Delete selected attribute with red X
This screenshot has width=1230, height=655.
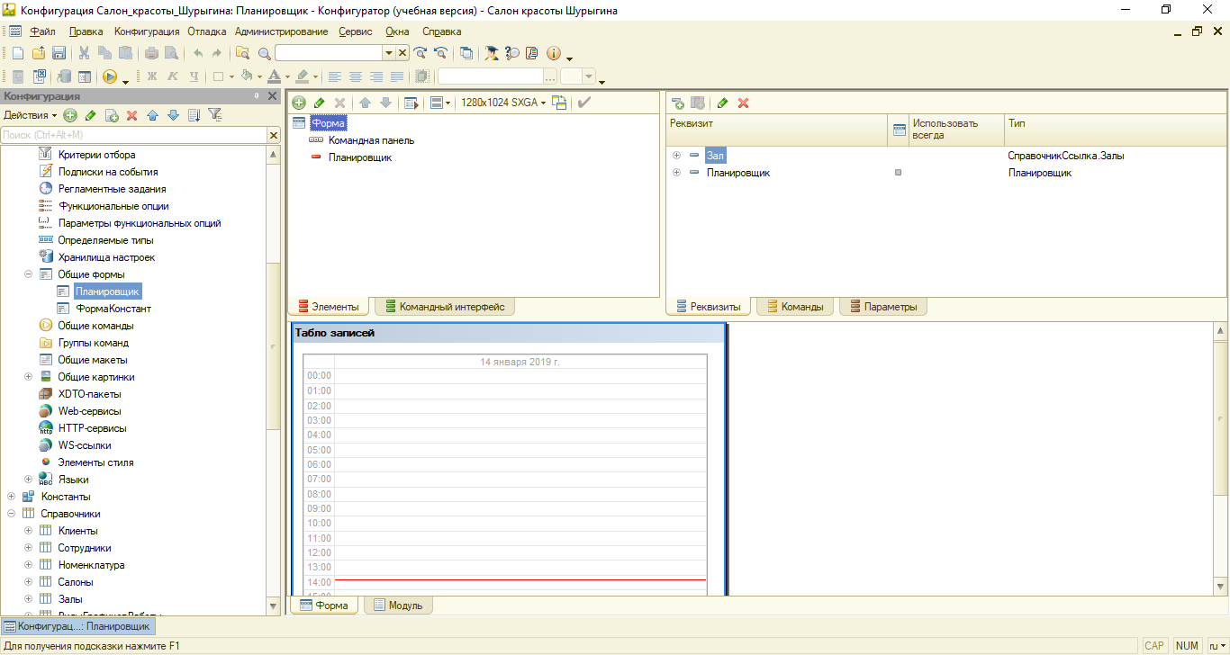744,103
